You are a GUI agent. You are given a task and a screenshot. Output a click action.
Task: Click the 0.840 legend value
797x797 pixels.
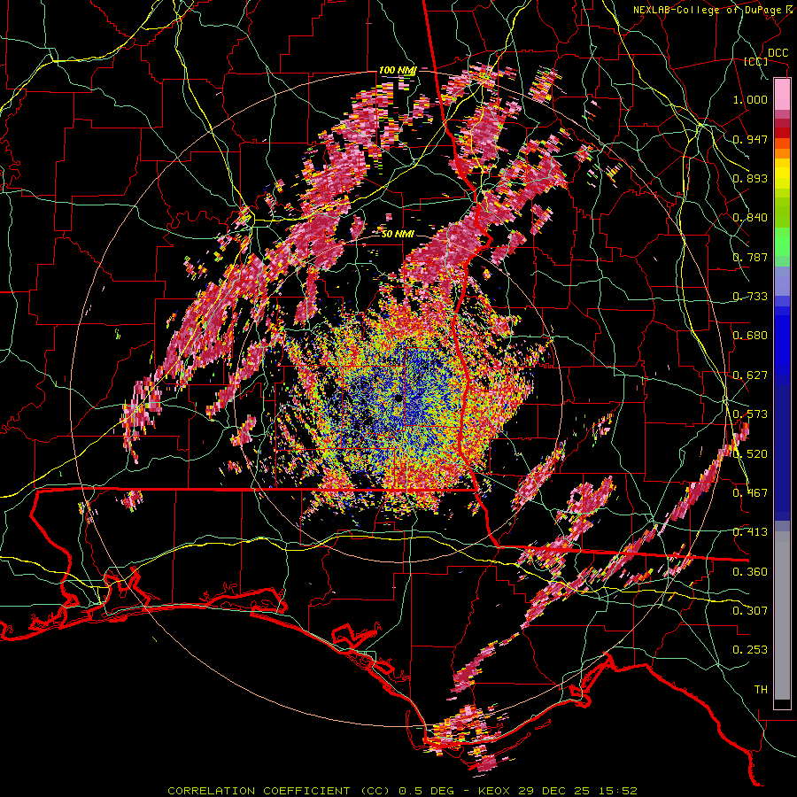point(750,218)
